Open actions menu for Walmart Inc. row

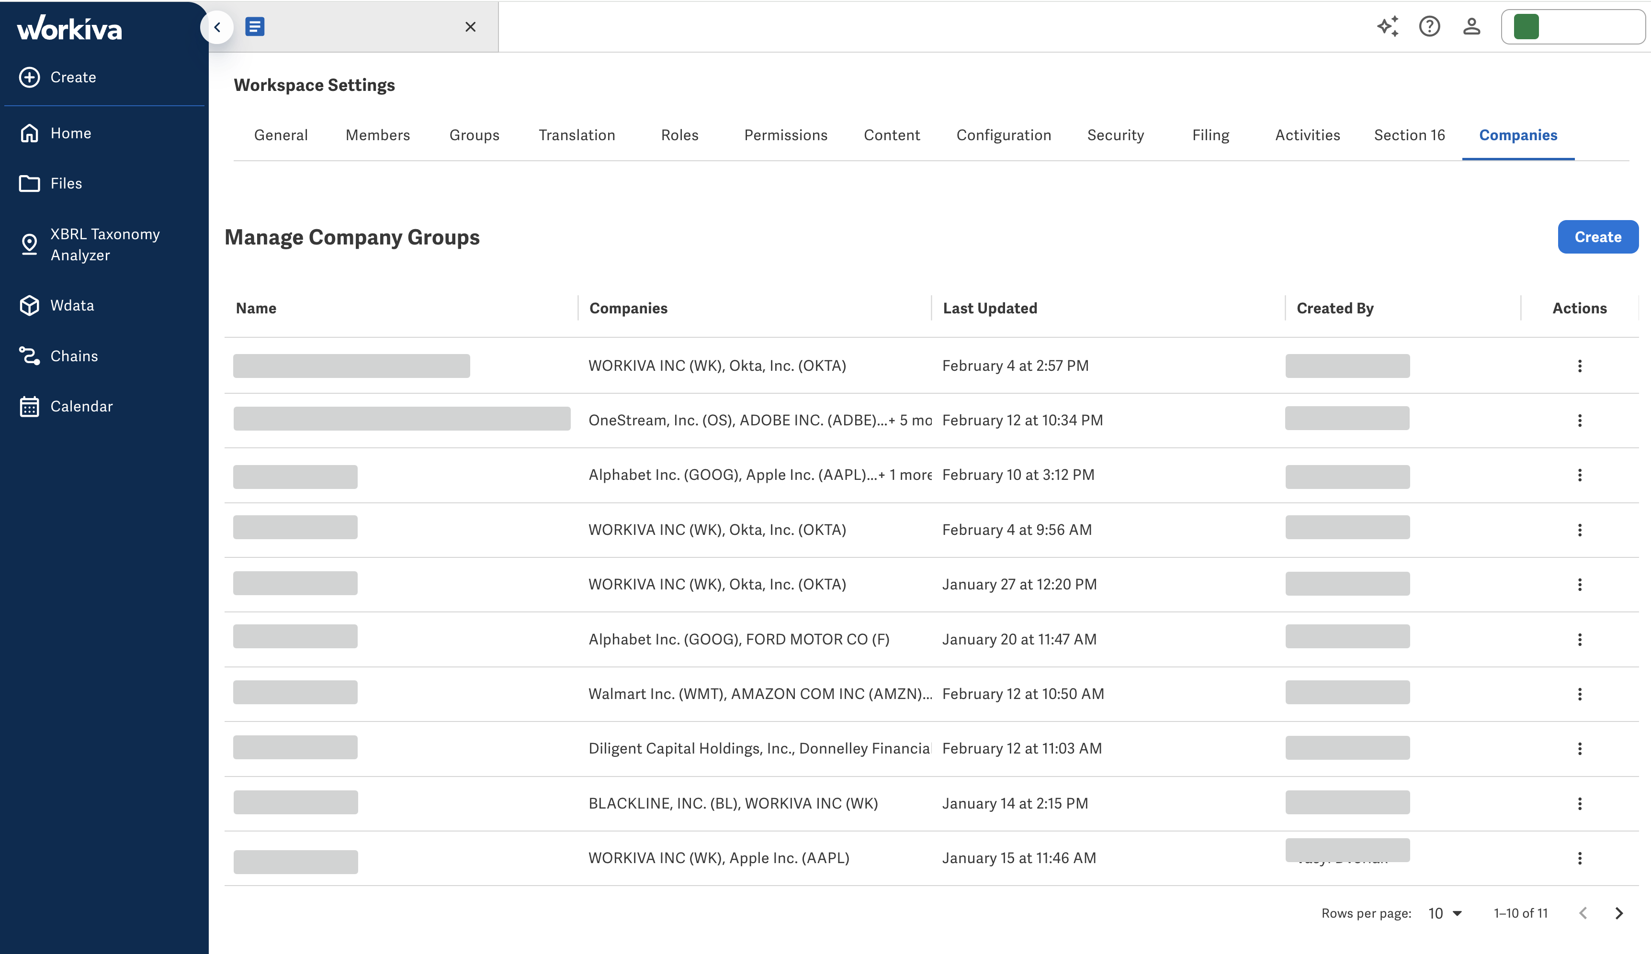1580,694
